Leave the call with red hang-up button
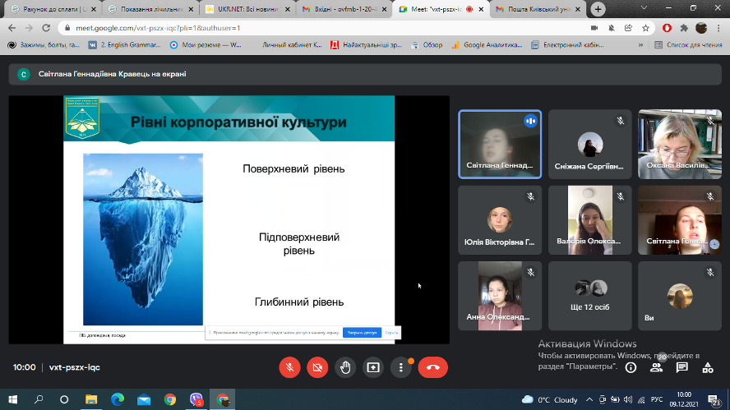 pyautogui.click(x=433, y=367)
